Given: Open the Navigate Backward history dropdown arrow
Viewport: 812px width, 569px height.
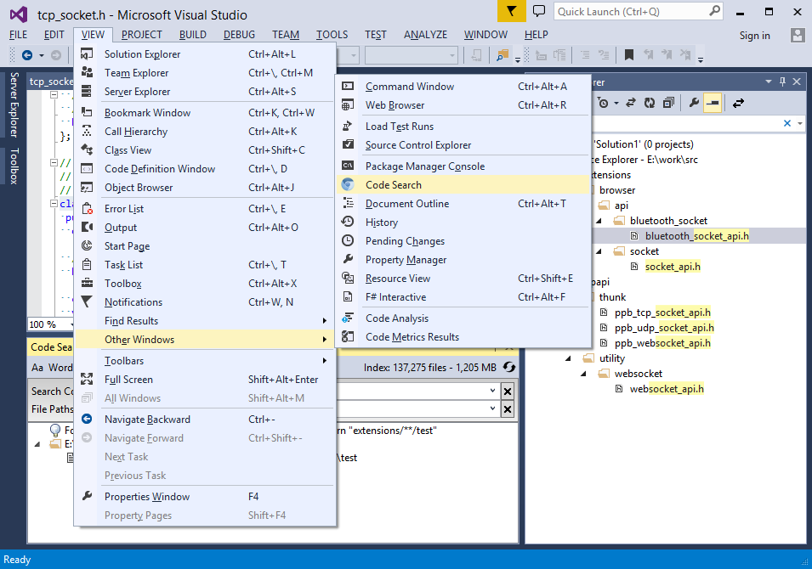Looking at the screenshot, I should [x=42, y=55].
